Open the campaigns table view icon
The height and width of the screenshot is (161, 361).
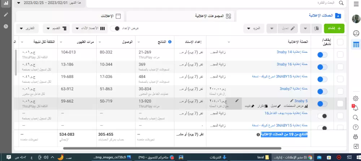(356, 45)
